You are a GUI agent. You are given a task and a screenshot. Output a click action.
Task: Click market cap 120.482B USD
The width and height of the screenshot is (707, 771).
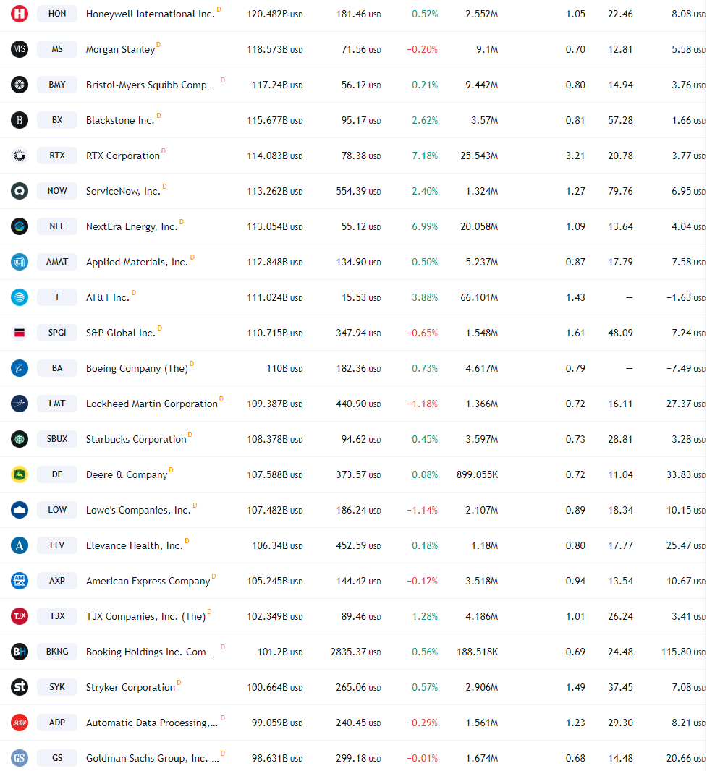pyautogui.click(x=274, y=14)
